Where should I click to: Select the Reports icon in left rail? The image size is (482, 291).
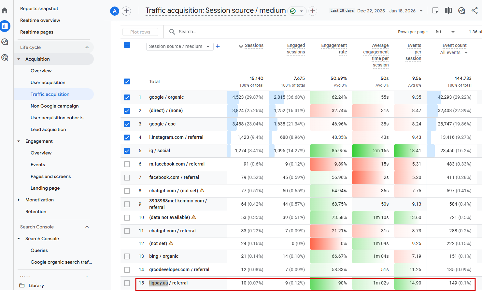(x=5, y=26)
